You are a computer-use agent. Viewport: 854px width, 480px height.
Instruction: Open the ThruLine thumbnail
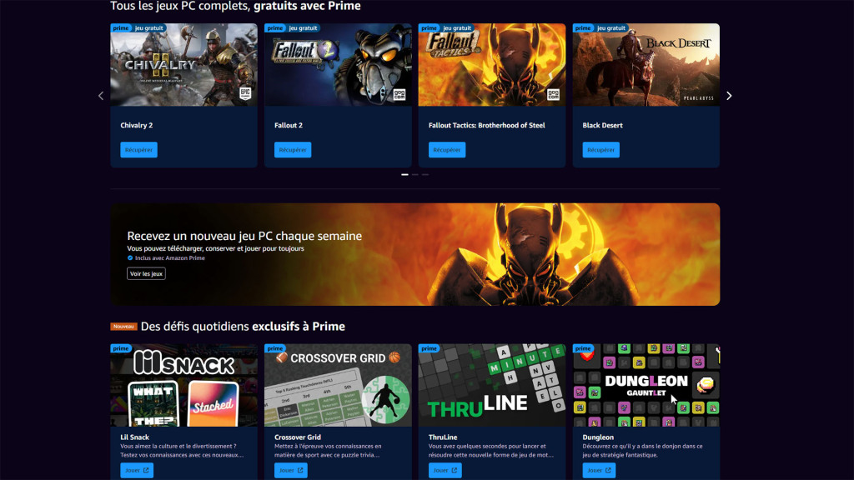492,385
